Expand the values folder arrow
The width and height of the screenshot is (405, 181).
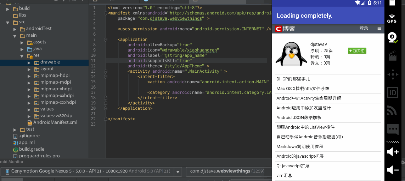[29, 109]
